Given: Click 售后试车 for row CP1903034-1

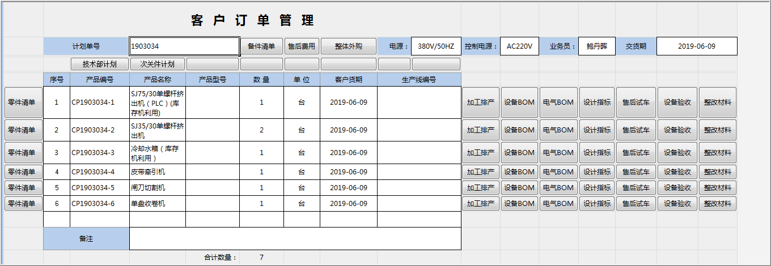Looking at the screenshot, I should coord(636,102).
